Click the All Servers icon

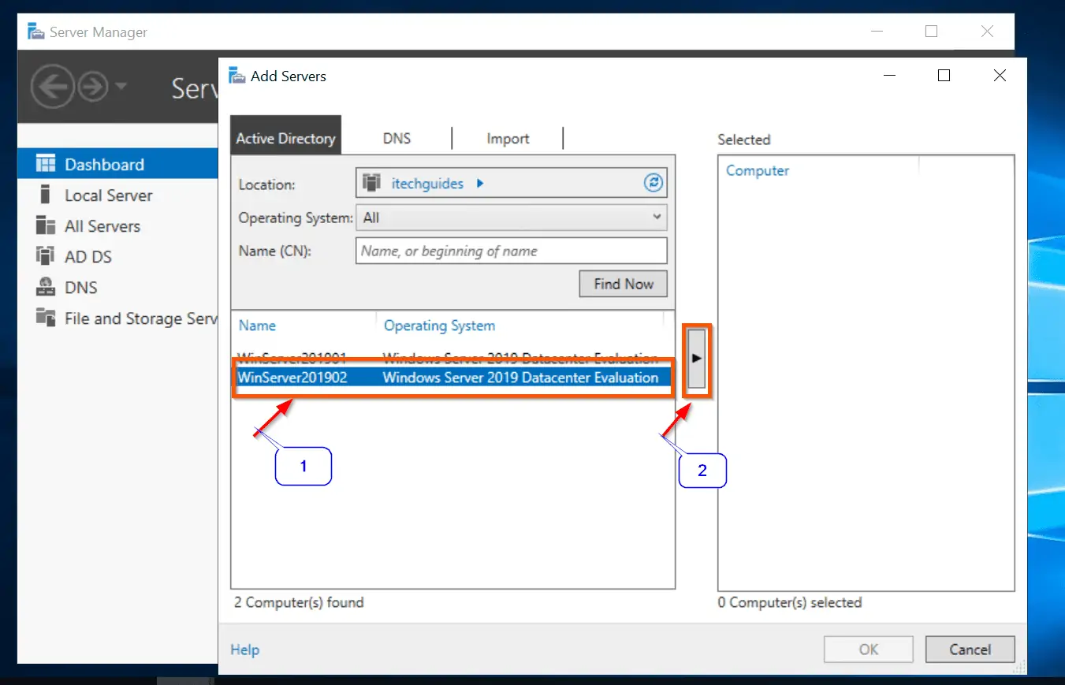[46, 225]
